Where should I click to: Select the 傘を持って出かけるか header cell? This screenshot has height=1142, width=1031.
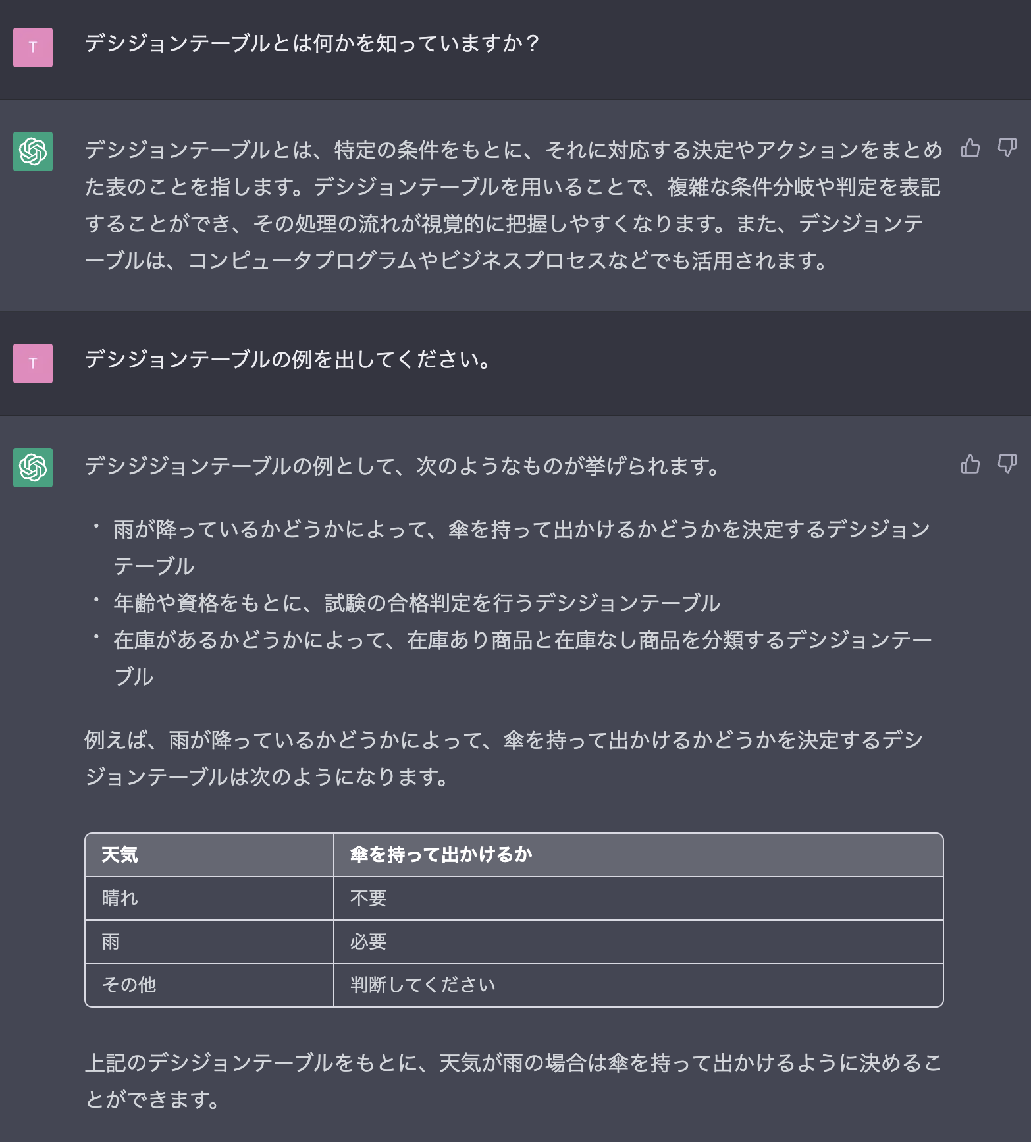442,854
